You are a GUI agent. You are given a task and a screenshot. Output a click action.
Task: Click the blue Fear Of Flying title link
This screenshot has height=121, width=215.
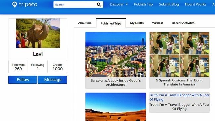click(179, 97)
